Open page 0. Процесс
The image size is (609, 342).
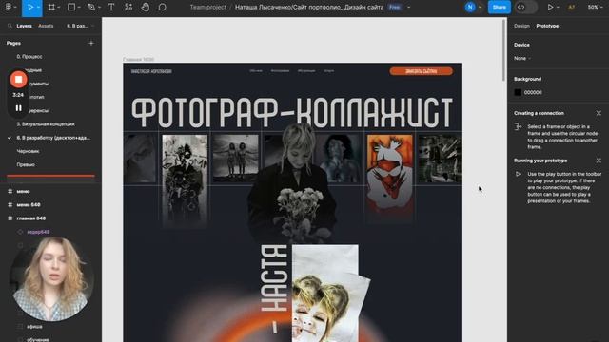click(29, 57)
